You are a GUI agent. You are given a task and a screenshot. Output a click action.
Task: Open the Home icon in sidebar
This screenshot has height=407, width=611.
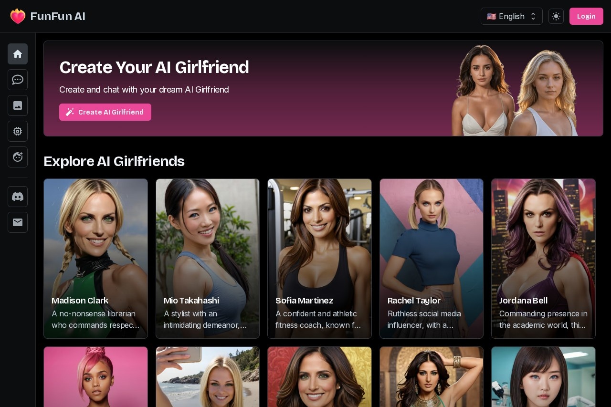[x=18, y=54]
